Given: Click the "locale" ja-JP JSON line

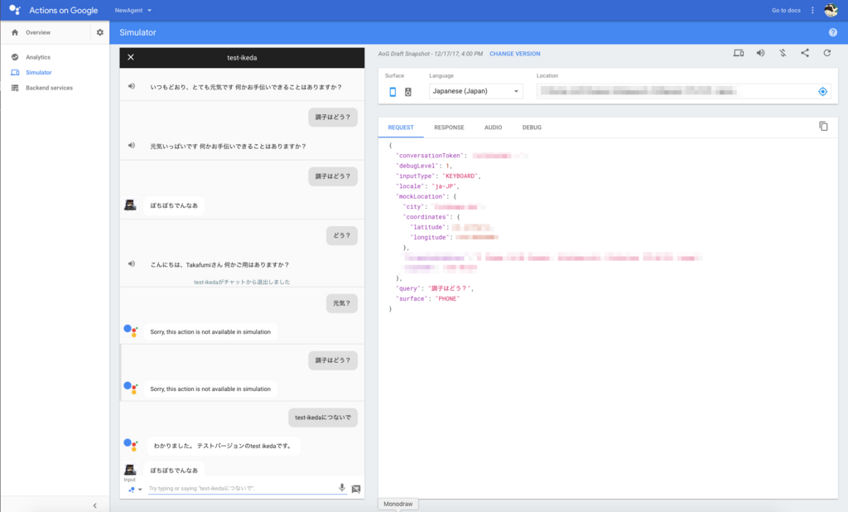Looking at the screenshot, I should coord(427,186).
